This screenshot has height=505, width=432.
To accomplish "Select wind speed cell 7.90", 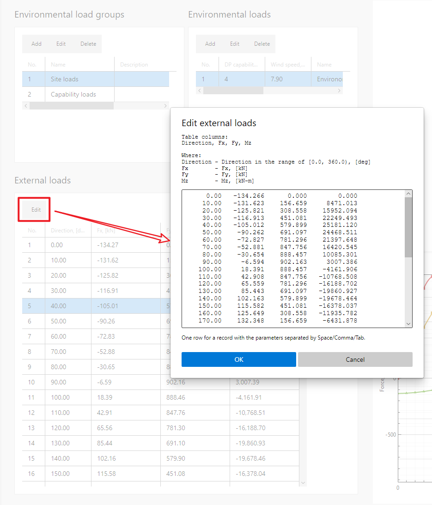I will point(288,79).
